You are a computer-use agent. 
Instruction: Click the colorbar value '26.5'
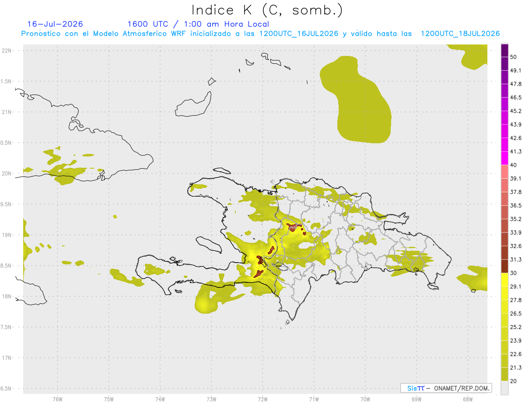(516, 313)
